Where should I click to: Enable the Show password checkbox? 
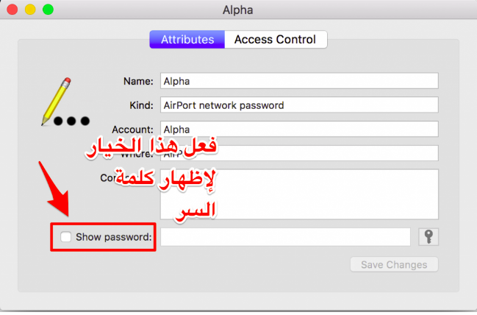coord(66,237)
